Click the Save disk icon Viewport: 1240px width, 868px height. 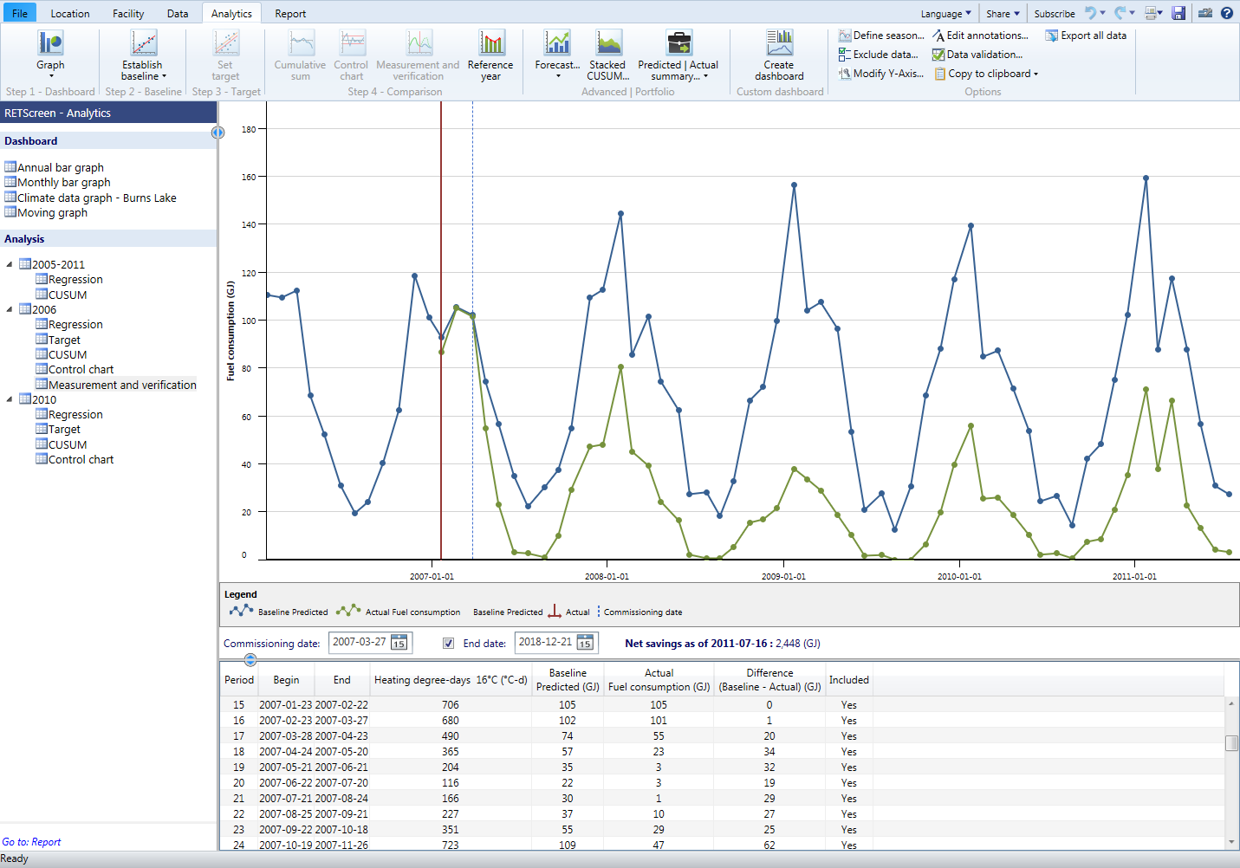click(x=1178, y=13)
